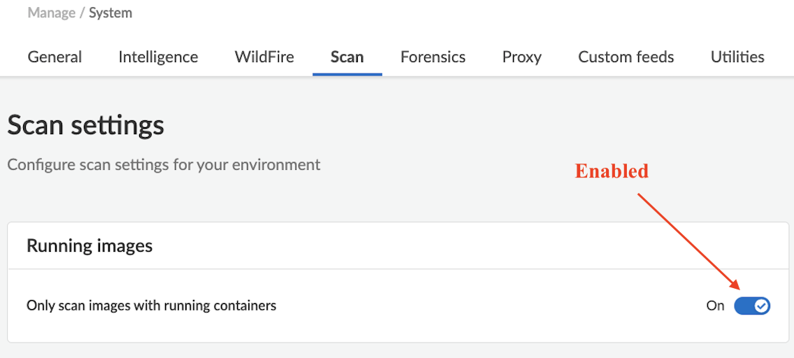
Task: Go to the Utilities tab
Action: 737,57
